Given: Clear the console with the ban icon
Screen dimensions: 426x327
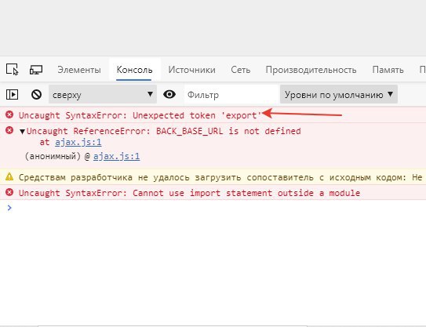Looking at the screenshot, I should pyautogui.click(x=36, y=95).
